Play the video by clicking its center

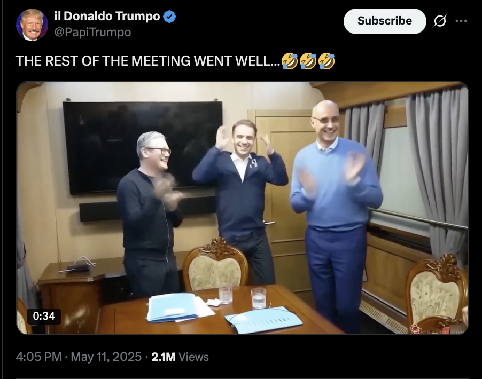pyautogui.click(x=243, y=208)
